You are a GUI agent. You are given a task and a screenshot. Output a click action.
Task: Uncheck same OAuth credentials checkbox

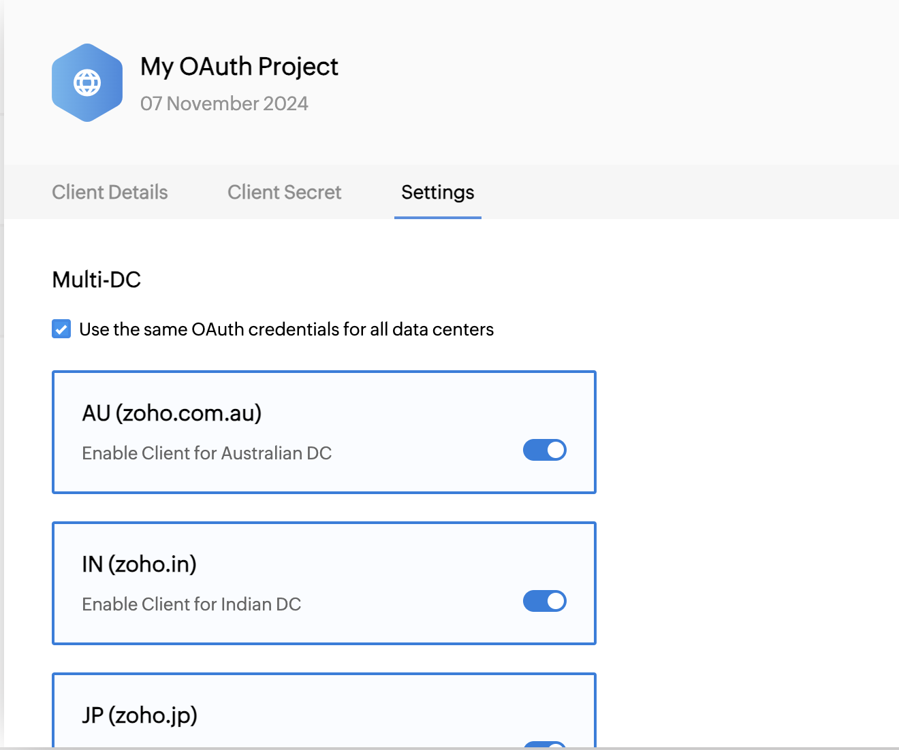(x=61, y=329)
